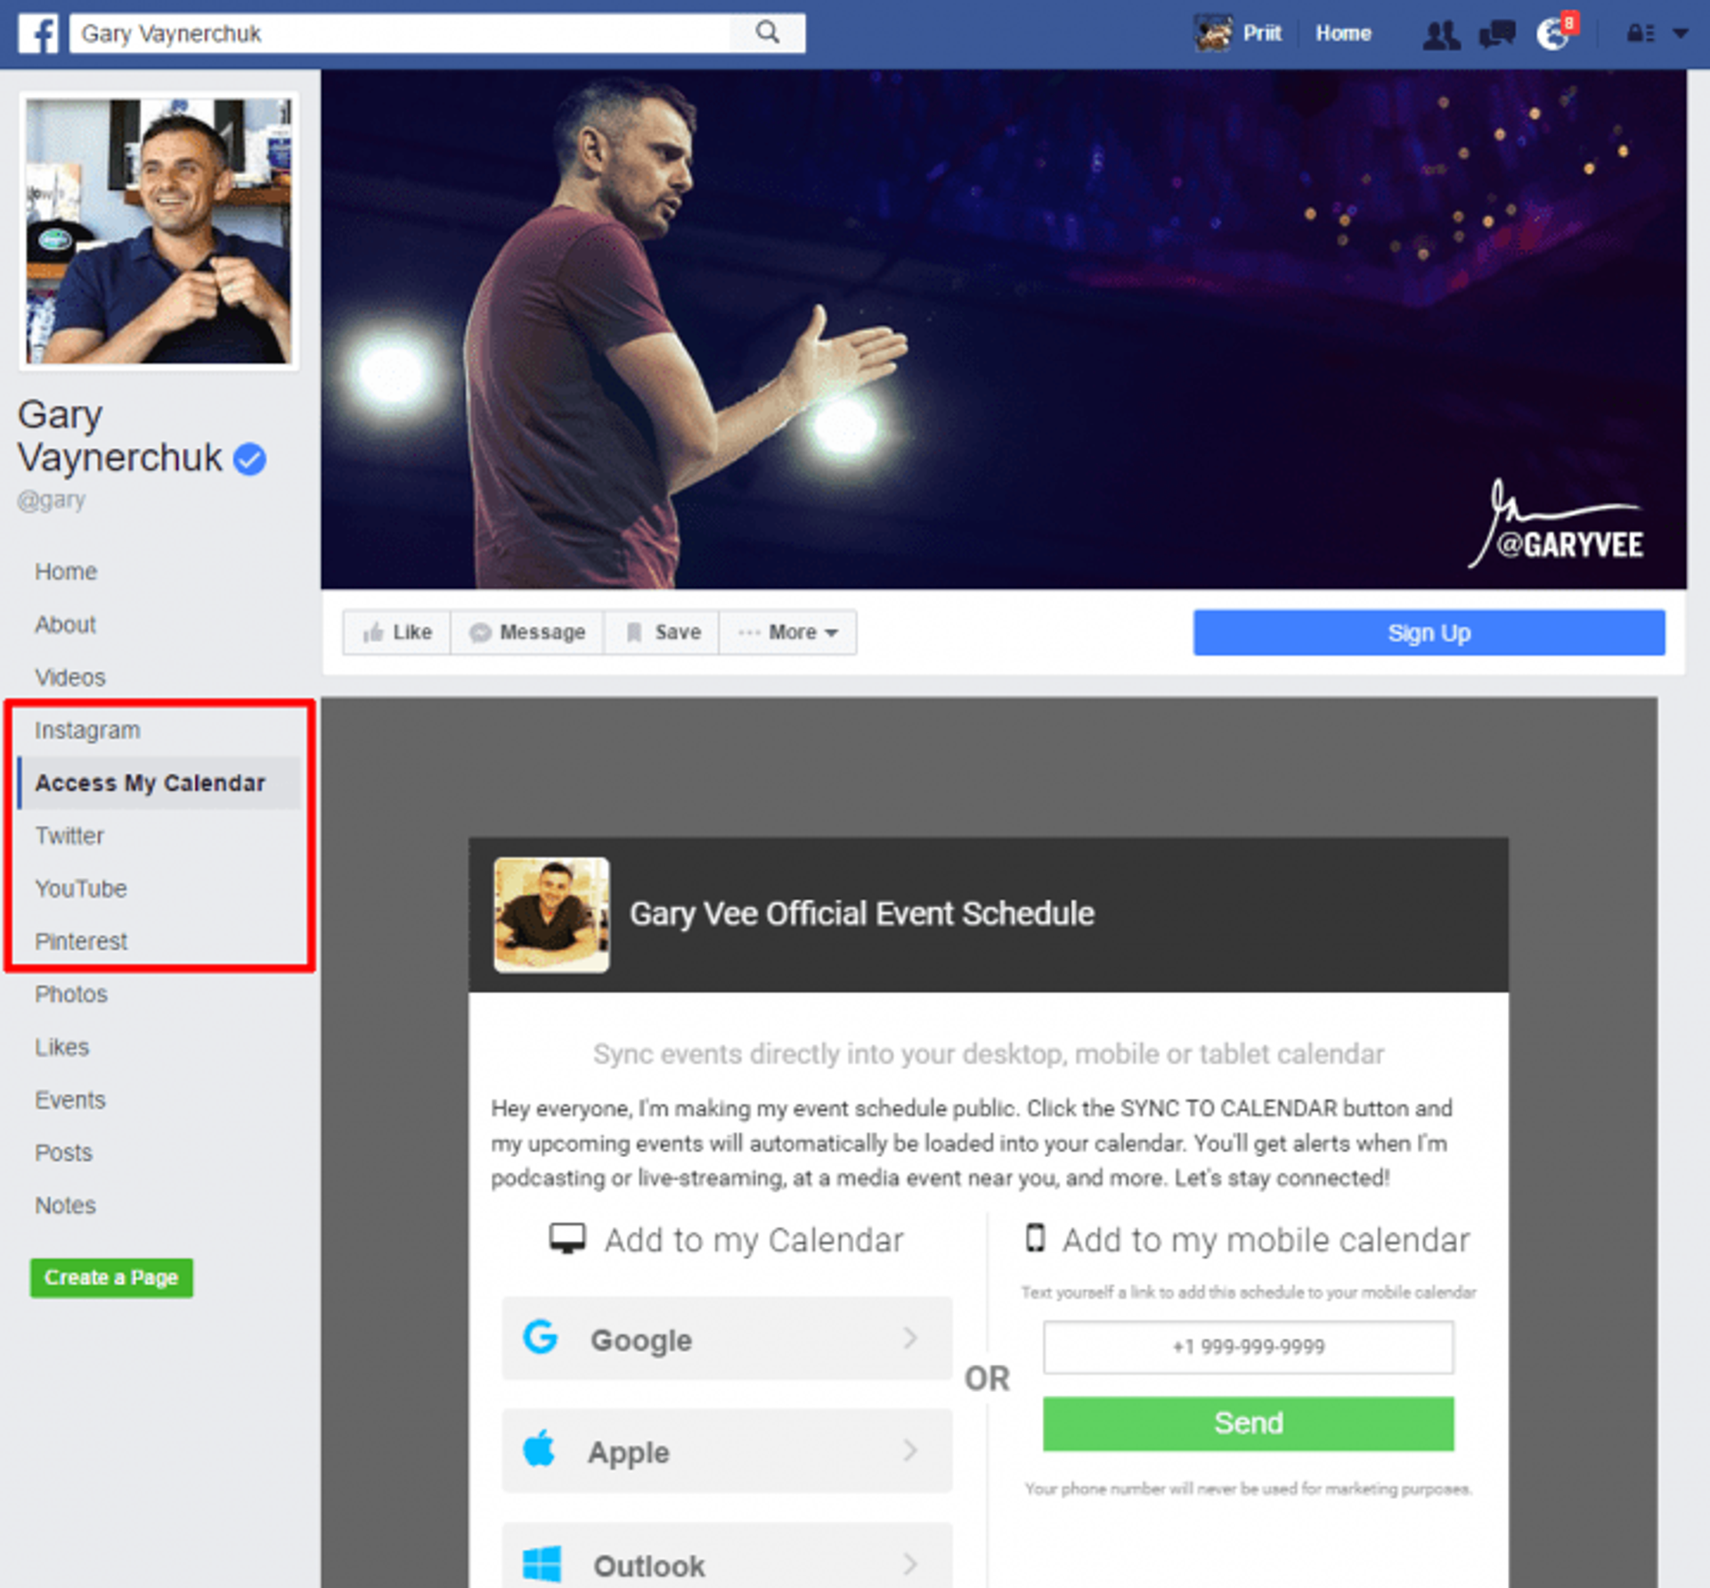This screenshot has height=1588, width=1710.
Task: Open the Twitter tab
Action: click(69, 836)
